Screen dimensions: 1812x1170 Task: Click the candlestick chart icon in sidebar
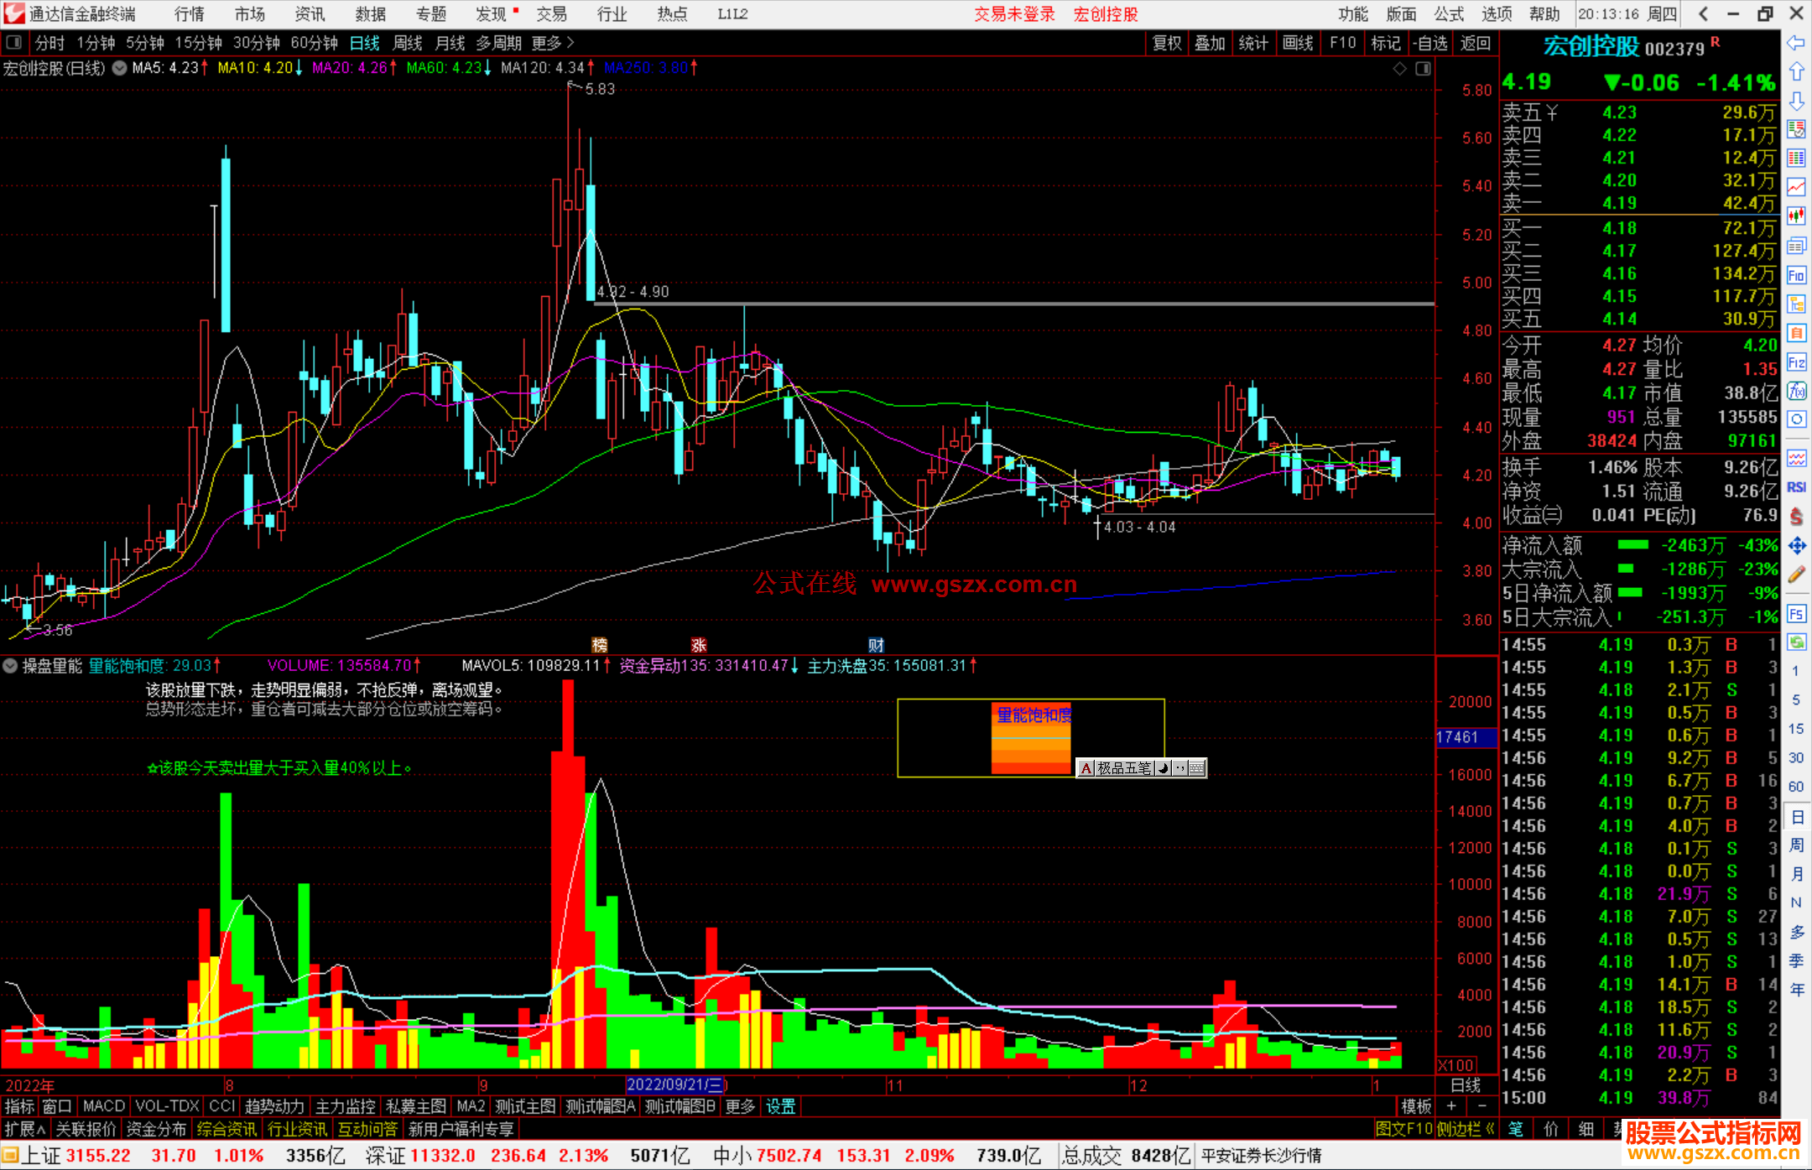coord(1796,216)
